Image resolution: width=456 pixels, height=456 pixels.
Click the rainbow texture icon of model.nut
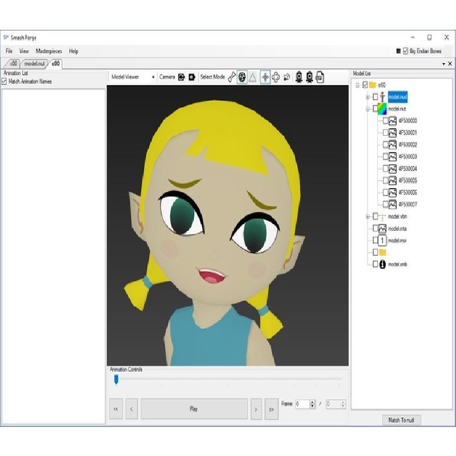click(x=382, y=109)
